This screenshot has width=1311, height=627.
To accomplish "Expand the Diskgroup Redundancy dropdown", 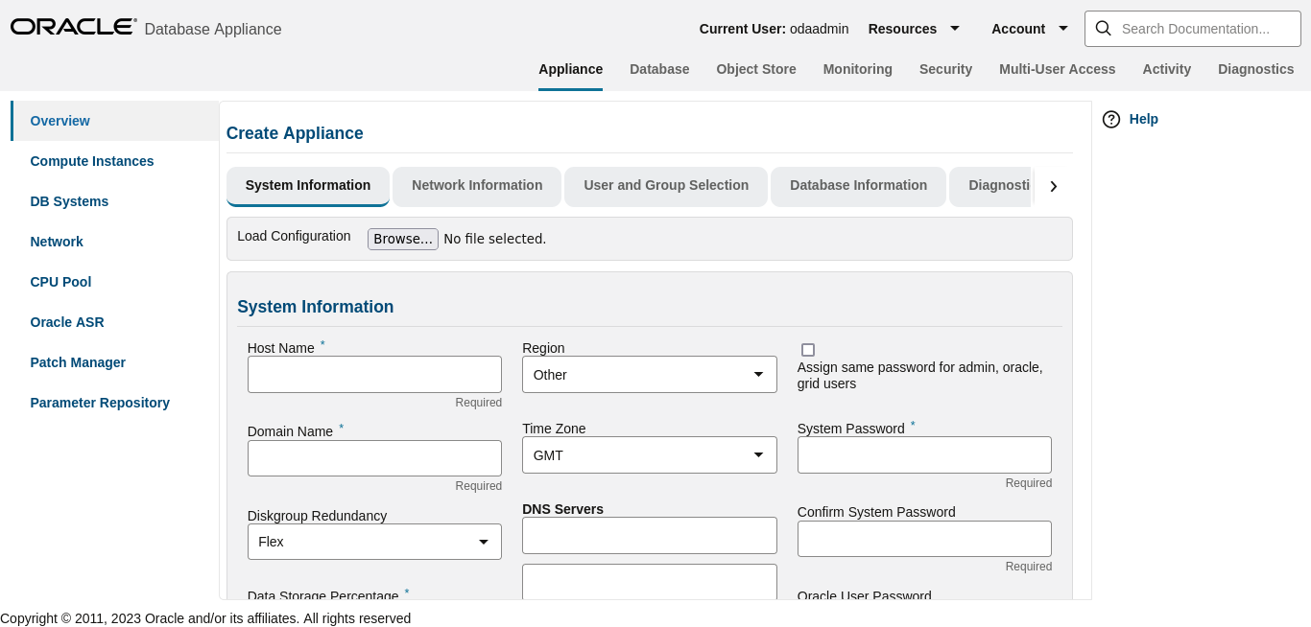I will point(374,542).
